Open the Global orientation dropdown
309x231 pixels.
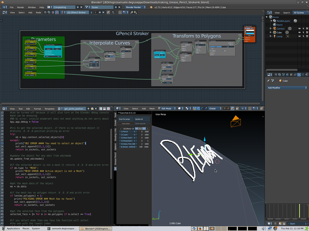214,108
